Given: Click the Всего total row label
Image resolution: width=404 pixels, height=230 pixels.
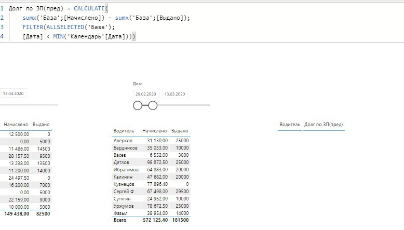Looking at the screenshot, I should 120,220.
